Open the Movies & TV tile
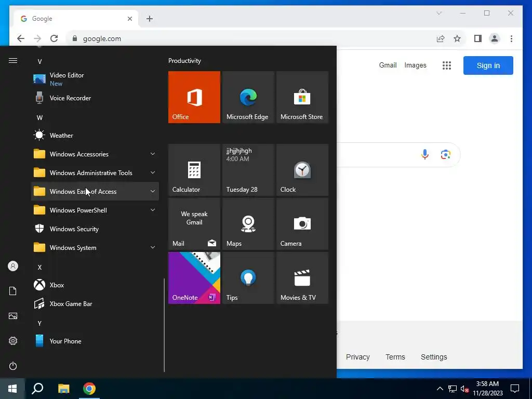Image resolution: width=532 pixels, height=399 pixels. [302, 278]
